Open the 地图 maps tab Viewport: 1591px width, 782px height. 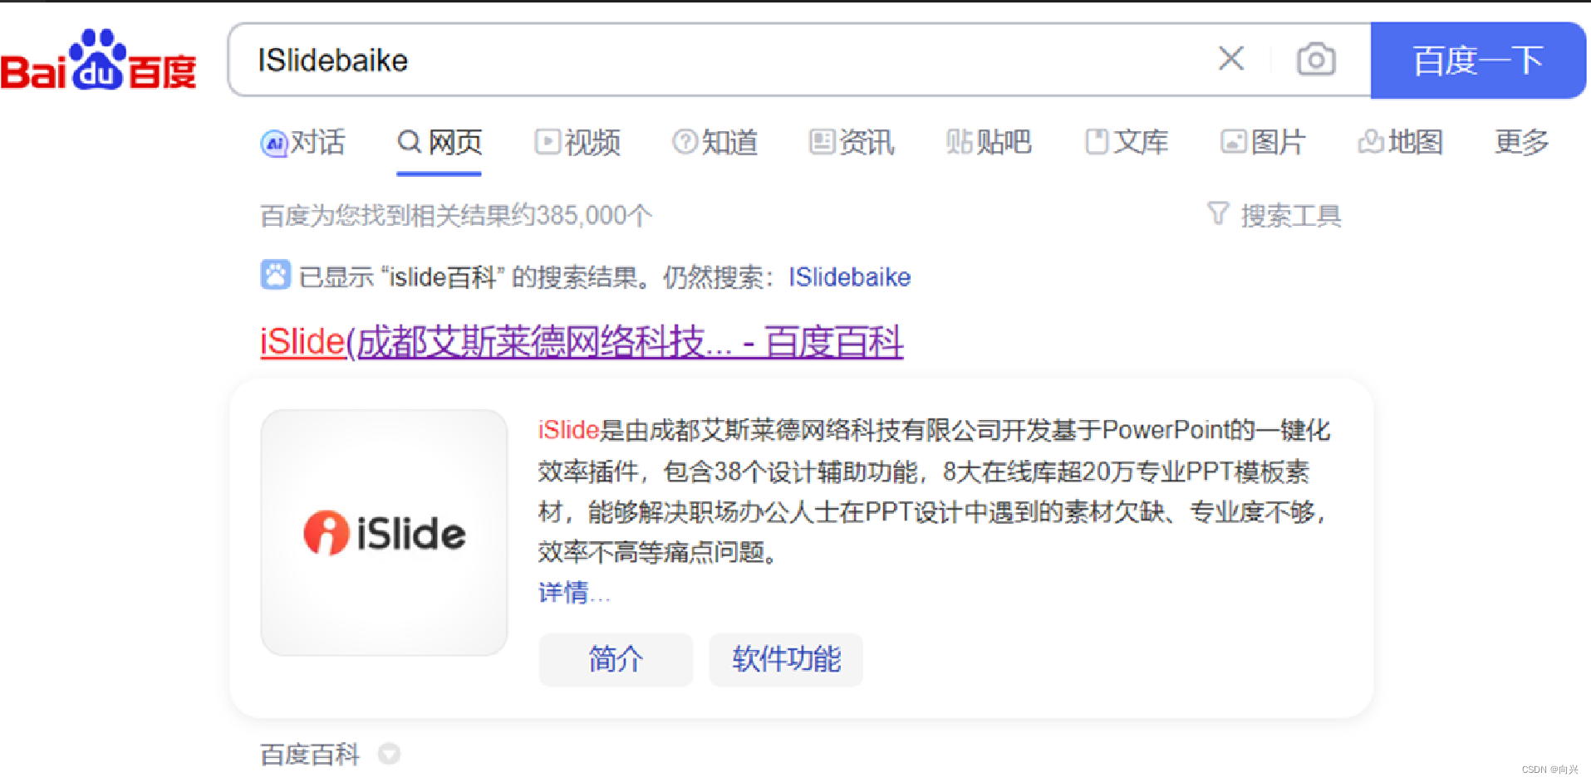coord(1401,142)
